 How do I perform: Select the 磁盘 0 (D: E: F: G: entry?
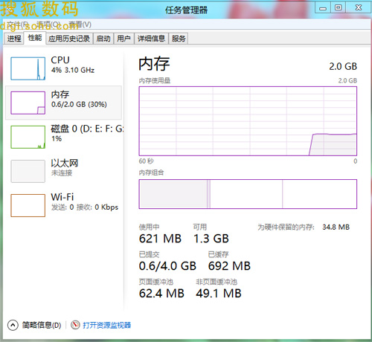64,137
